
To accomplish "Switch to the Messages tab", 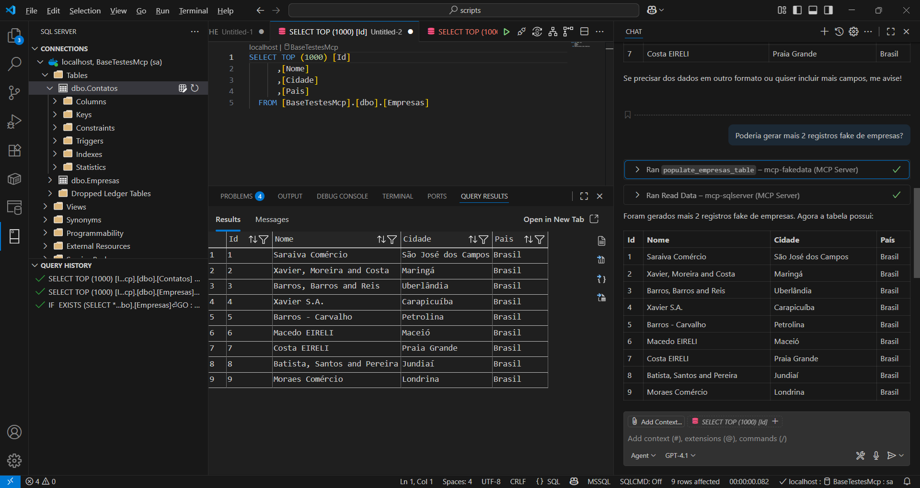I will [x=272, y=220].
